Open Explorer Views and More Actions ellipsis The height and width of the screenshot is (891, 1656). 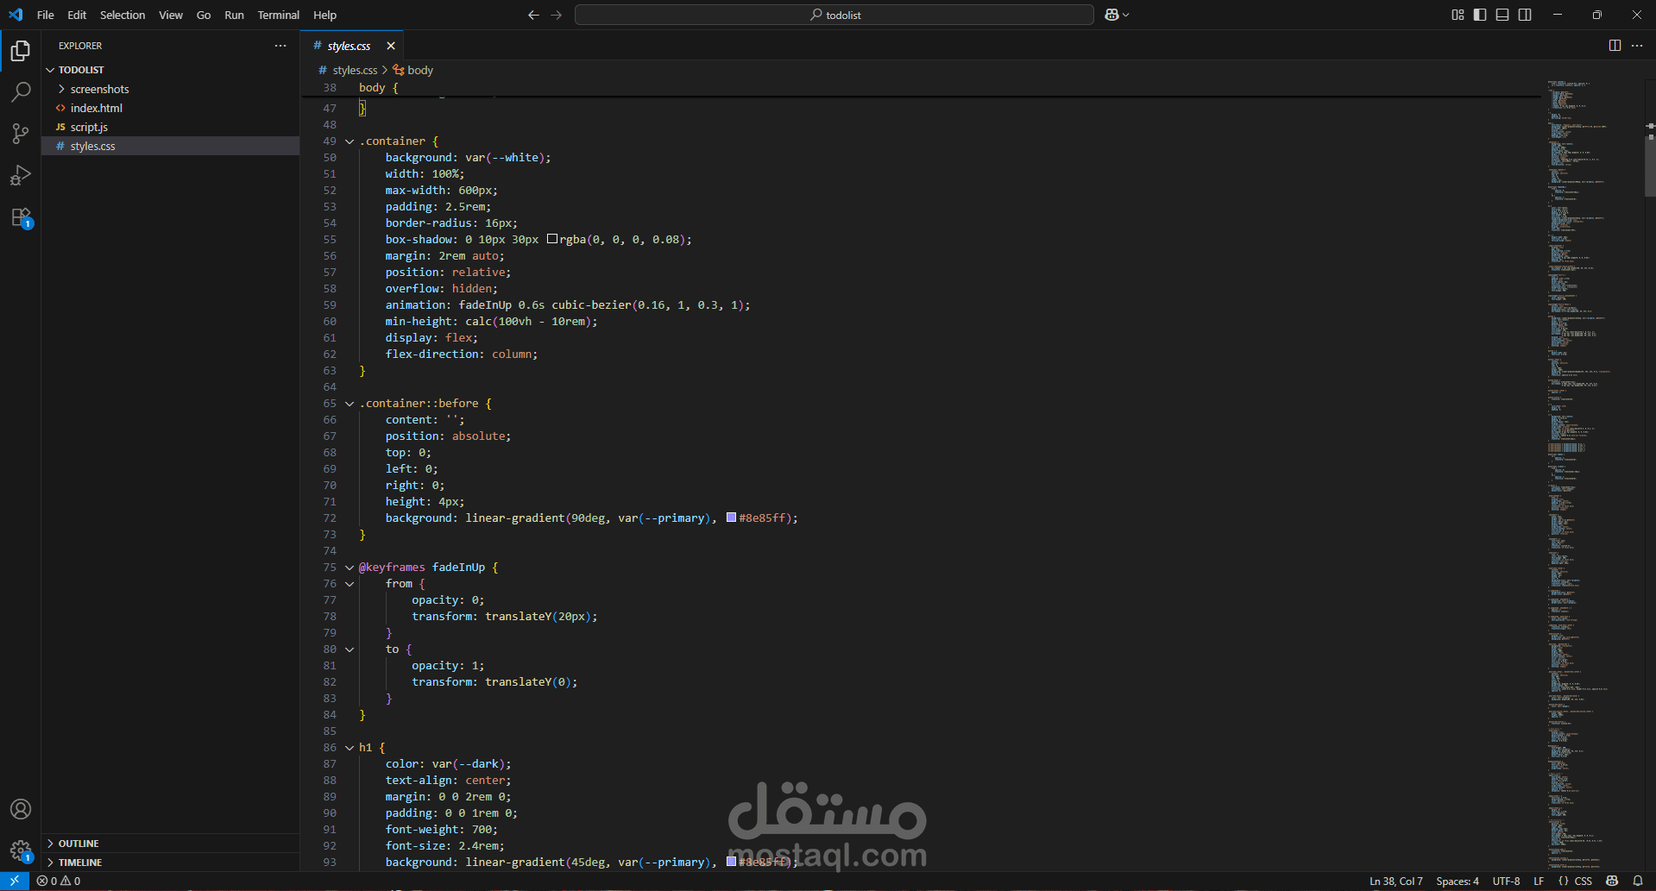[x=280, y=46]
